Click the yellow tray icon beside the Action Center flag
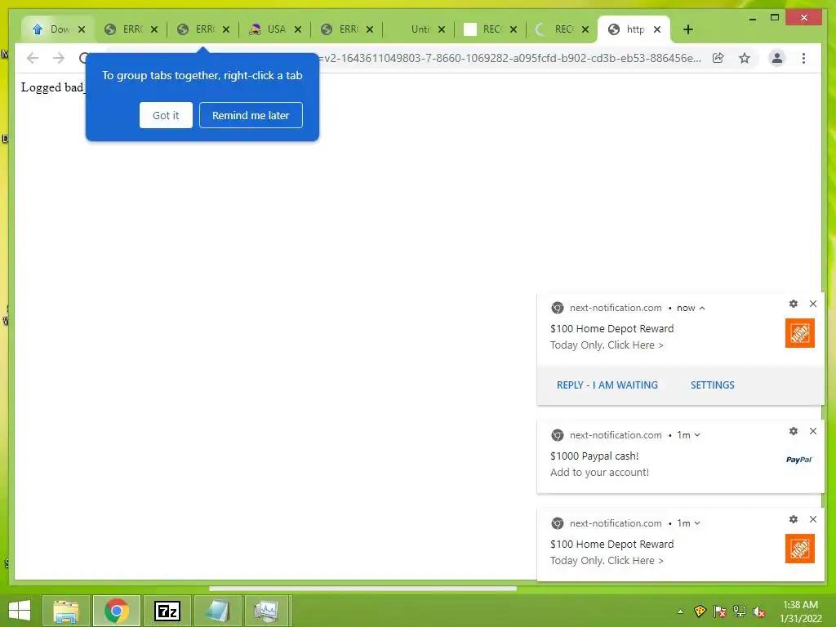The width and height of the screenshot is (836, 627). point(700,611)
